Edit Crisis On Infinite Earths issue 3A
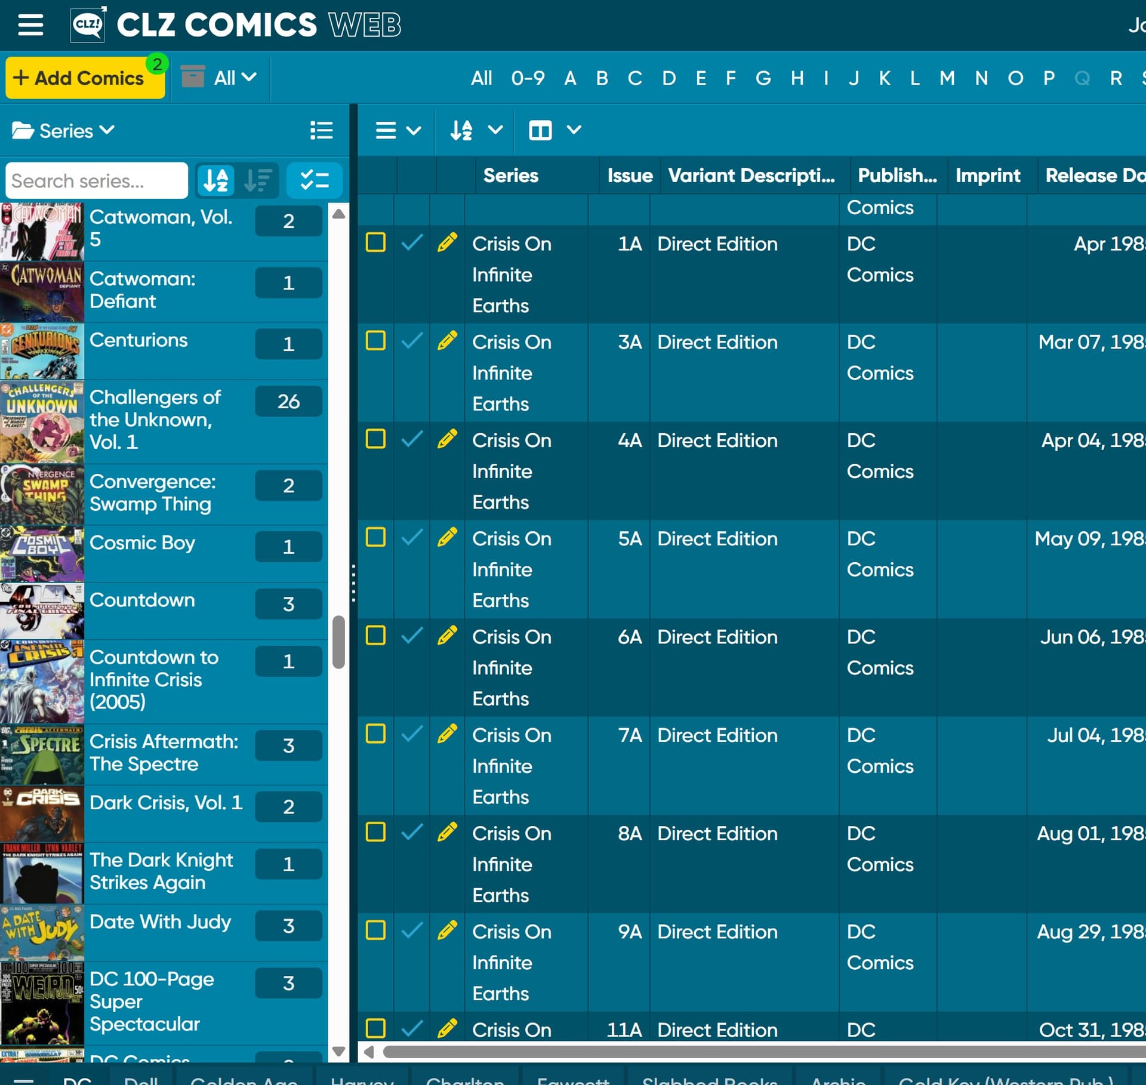This screenshot has width=1146, height=1085. click(447, 341)
